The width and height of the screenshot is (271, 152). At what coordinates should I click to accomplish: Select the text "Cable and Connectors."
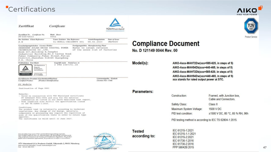pos(222,99)
